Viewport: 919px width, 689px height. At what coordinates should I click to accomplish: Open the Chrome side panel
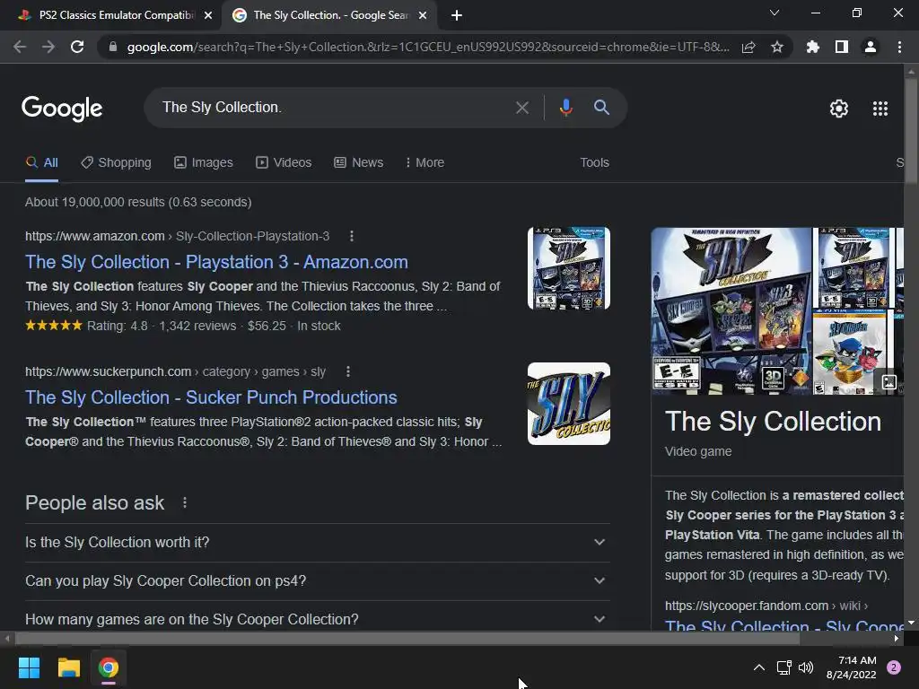(x=842, y=47)
